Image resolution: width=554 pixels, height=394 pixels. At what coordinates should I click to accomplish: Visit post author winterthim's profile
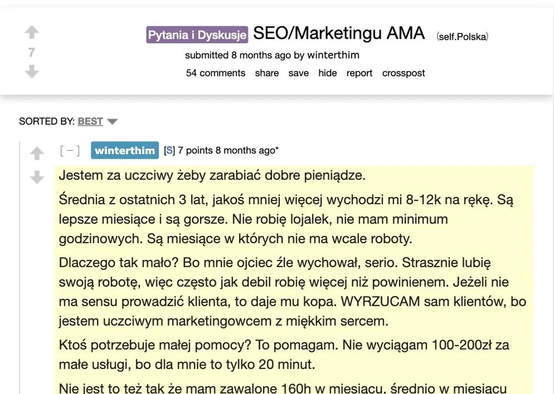[333, 55]
